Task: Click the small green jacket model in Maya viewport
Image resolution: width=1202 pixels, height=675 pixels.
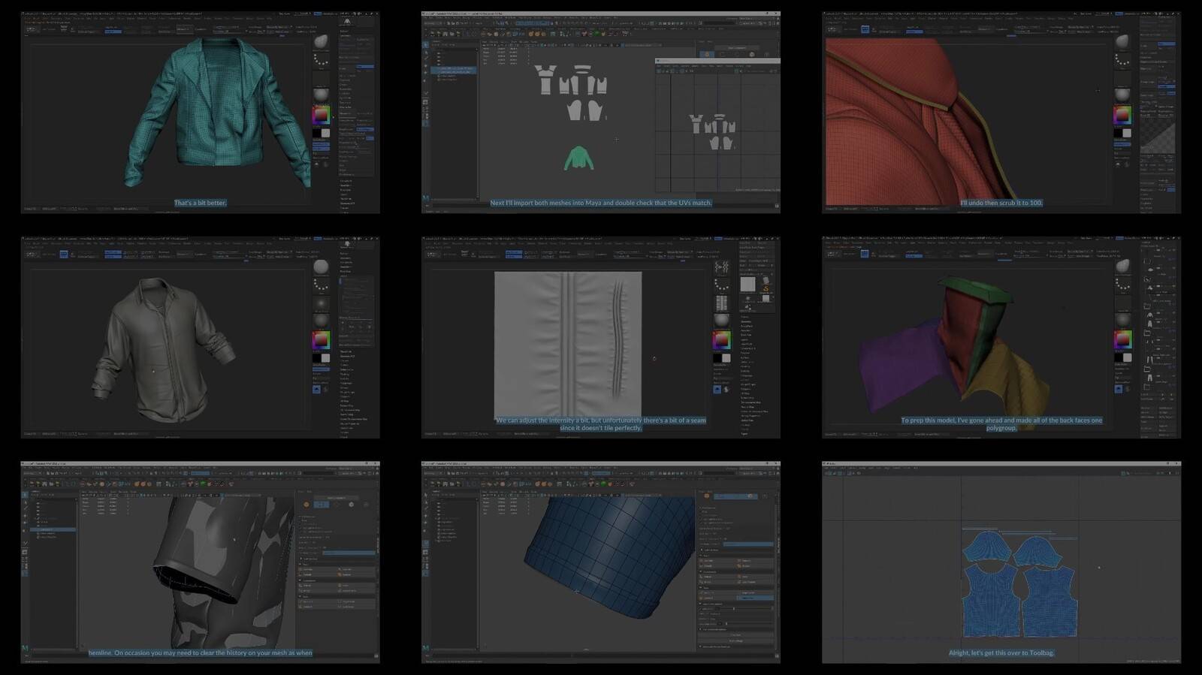Action: coord(578,158)
